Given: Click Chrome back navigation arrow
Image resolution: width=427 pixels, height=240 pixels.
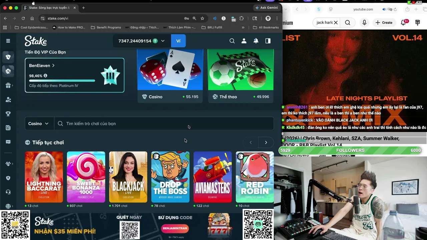Looking at the screenshot, I should [x=5, y=18].
